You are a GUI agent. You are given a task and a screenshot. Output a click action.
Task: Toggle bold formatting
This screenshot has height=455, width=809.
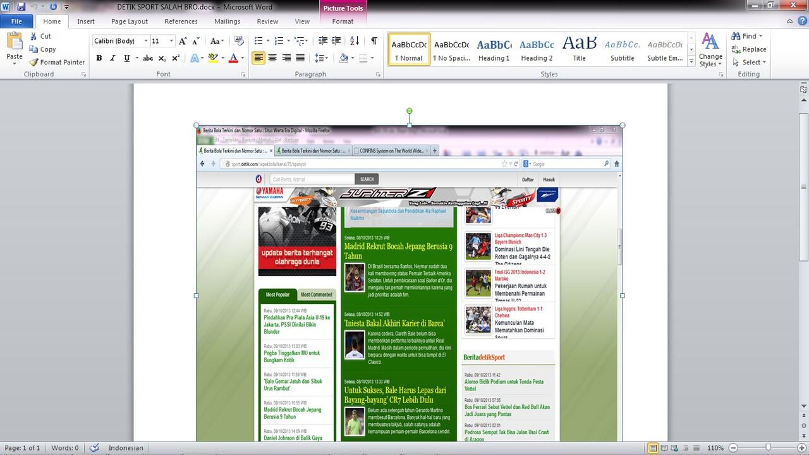tap(99, 58)
